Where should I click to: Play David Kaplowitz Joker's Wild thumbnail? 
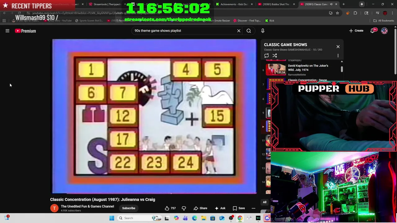pyautogui.click(x=276, y=69)
